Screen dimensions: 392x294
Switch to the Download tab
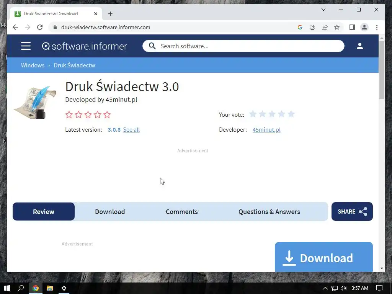110,211
